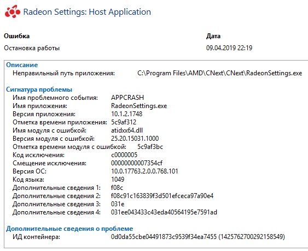Image resolution: width=308 pixels, height=251 pixels.
Task: Click the container ID value 0d0da55cbe04491873c9539f34ea7455
Action: coord(164,237)
